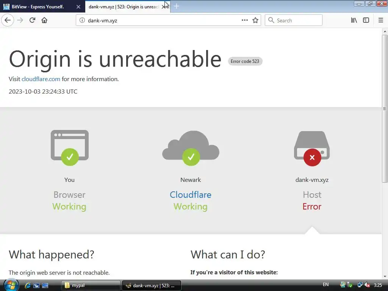
Task: Open the mypal folder taskbar button
Action: (x=91, y=285)
